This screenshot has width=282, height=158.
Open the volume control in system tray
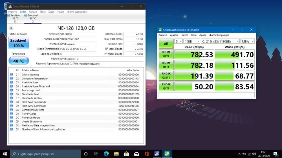(x=254, y=154)
